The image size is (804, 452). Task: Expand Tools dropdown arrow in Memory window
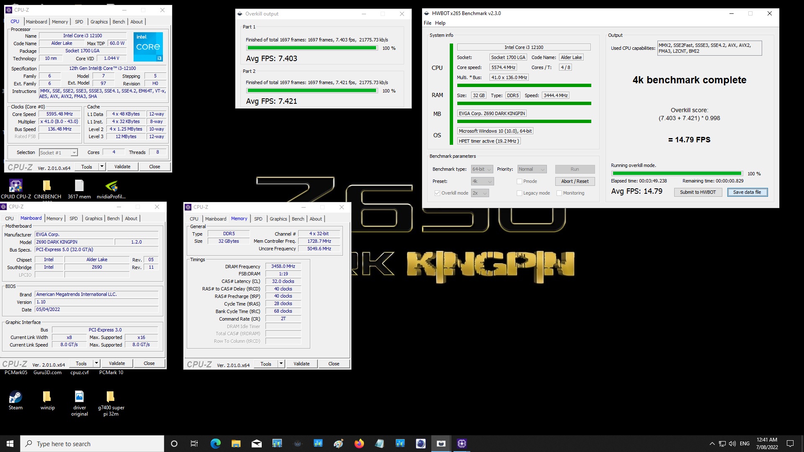(x=281, y=364)
